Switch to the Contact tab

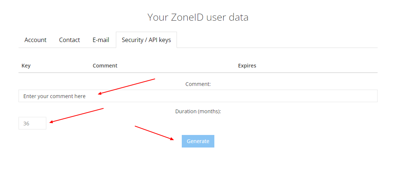70,40
